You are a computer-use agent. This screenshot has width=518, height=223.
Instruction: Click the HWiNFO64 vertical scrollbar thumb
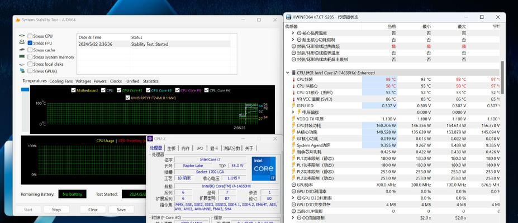[x=502, y=77]
